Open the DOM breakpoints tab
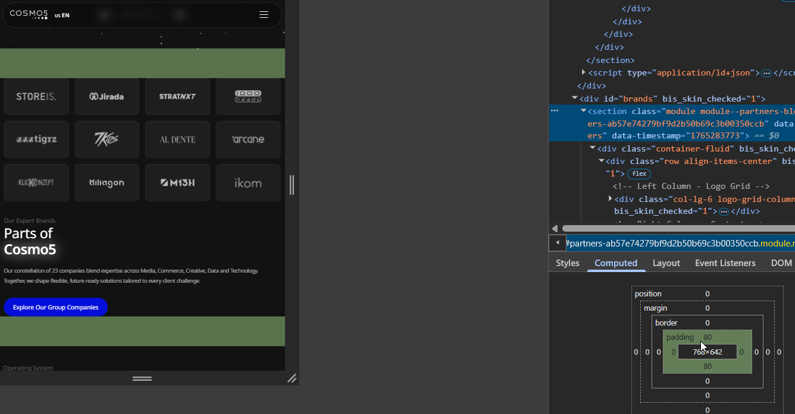This screenshot has width=795, height=414. click(x=781, y=263)
